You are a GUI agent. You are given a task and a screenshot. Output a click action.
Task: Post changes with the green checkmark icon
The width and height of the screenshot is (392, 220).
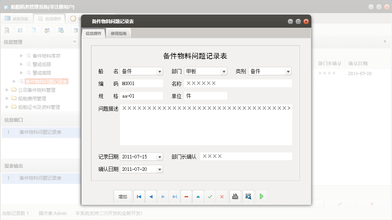point(210,196)
